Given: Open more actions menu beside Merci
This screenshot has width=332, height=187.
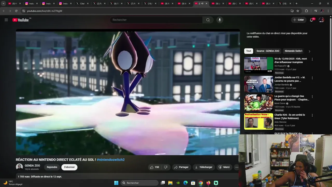Looking at the screenshot, I should pos(237,167).
